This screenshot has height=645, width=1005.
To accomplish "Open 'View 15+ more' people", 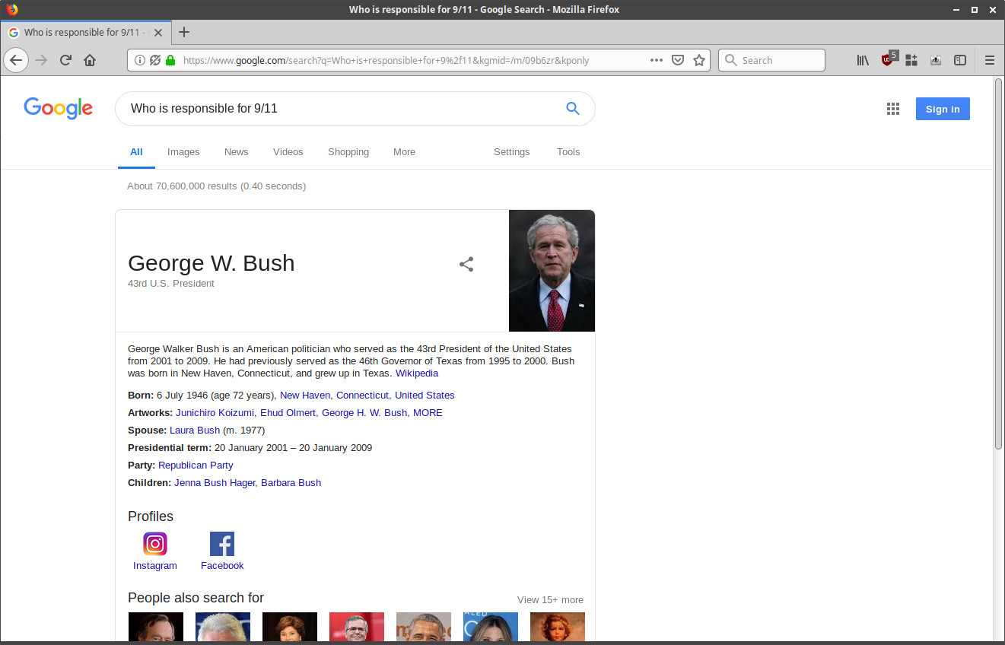I will 550,600.
